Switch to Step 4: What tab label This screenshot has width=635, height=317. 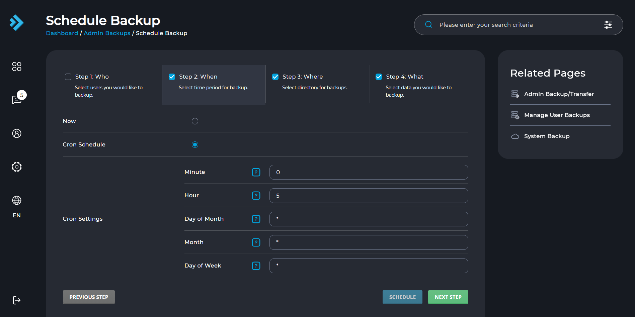click(404, 77)
